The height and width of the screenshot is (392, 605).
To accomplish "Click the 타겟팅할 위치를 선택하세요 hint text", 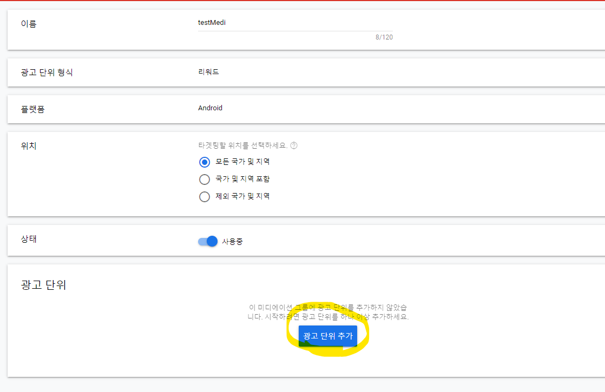I will (242, 145).
